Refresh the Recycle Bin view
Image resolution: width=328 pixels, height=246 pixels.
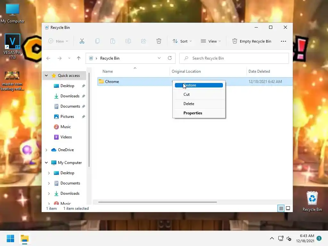tap(170, 58)
